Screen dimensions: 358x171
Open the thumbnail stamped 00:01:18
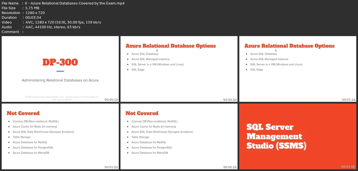(298, 69)
